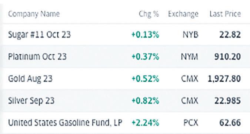
Task: Open the Gold Aug 23 link
Action: click(x=30, y=79)
